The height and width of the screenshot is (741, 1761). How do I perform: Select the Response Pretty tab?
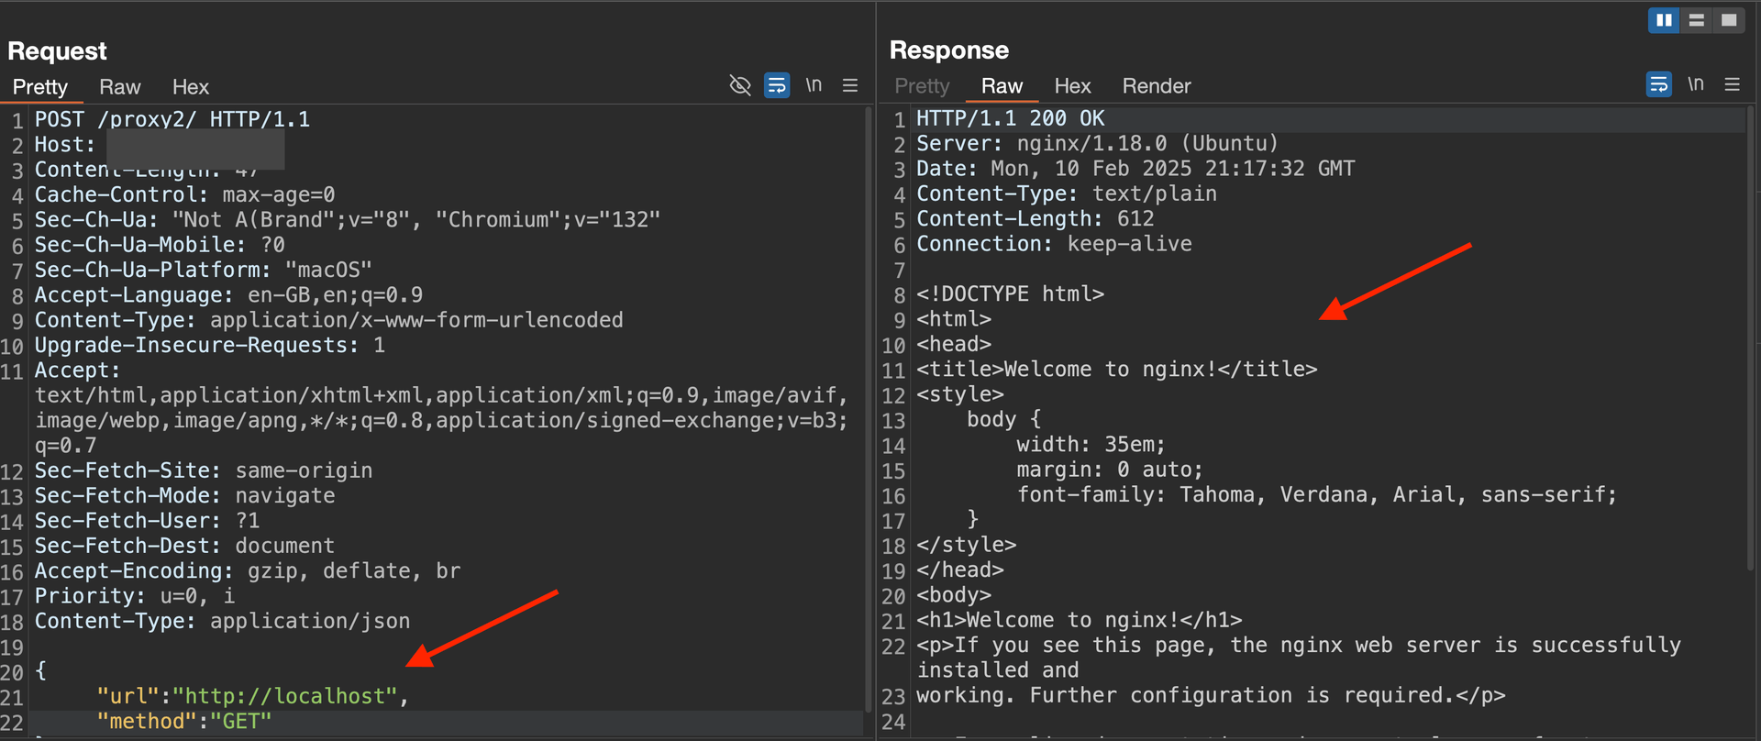[x=922, y=86]
